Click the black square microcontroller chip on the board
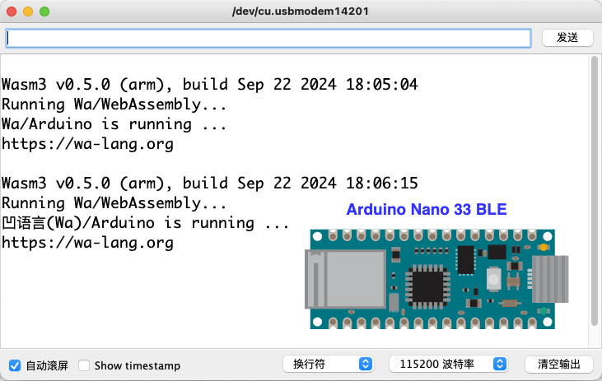This screenshot has width=602, height=381. (428, 286)
